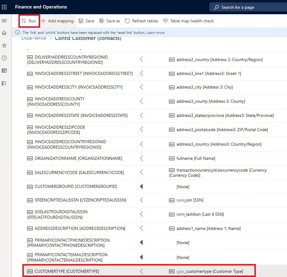Click filled arrow for PRIMARYCONTACTPHONEDESCRIPTION row
Viewport: 287px width, 277px height.
click(141, 242)
